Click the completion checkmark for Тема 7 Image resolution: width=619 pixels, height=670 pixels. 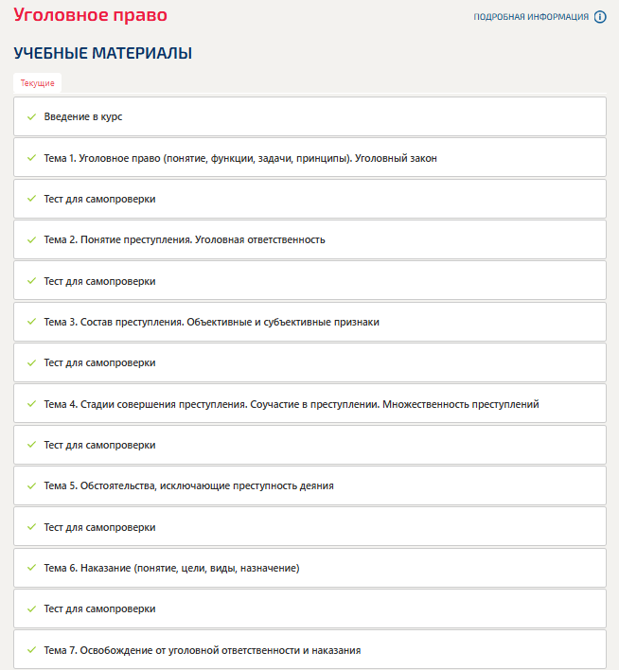pyautogui.click(x=31, y=650)
